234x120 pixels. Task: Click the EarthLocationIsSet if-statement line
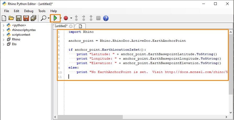107,50
